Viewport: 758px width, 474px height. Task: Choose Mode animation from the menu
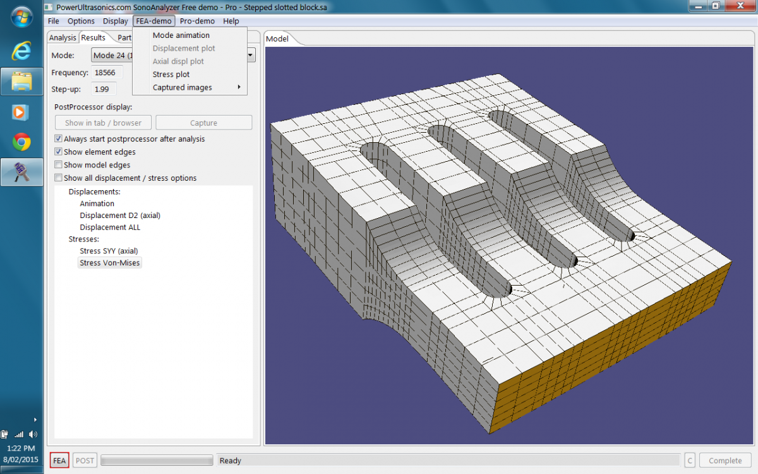pyautogui.click(x=181, y=35)
